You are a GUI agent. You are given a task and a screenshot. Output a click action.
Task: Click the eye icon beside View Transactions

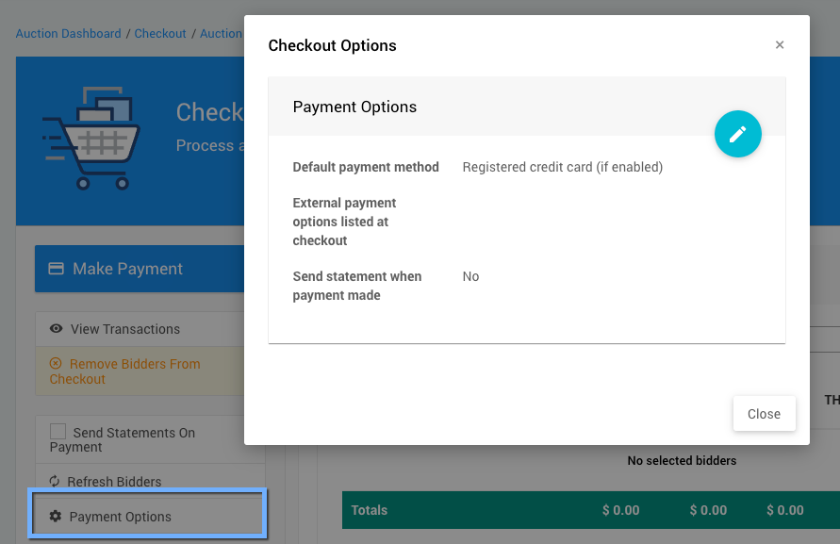(x=57, y=329)
